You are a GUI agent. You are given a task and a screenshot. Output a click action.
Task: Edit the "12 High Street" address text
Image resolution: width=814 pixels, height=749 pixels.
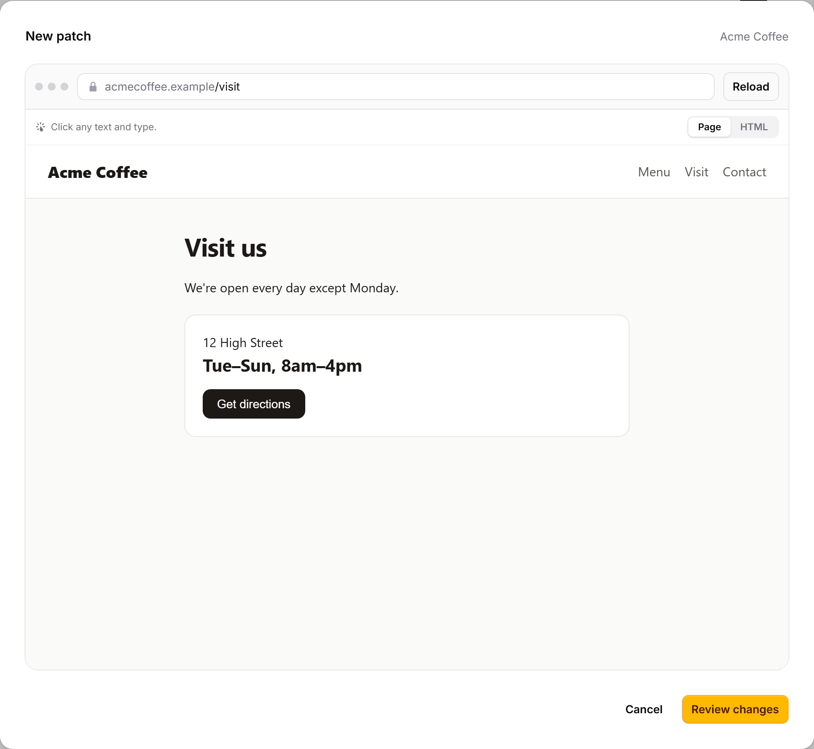242,343
